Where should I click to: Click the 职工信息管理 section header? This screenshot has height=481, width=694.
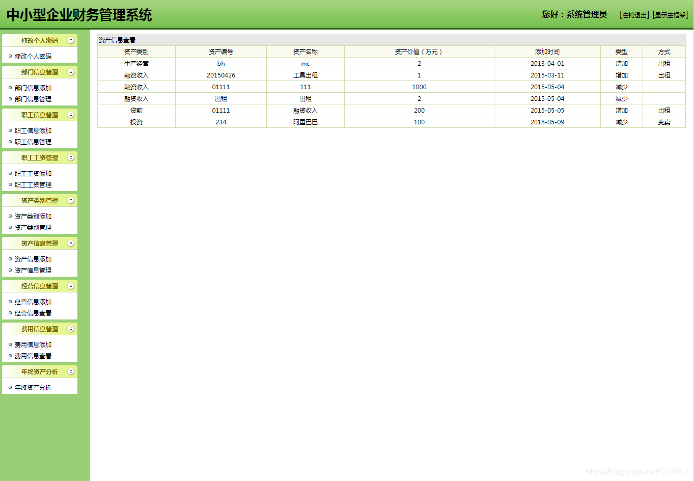tap(40, 115)
